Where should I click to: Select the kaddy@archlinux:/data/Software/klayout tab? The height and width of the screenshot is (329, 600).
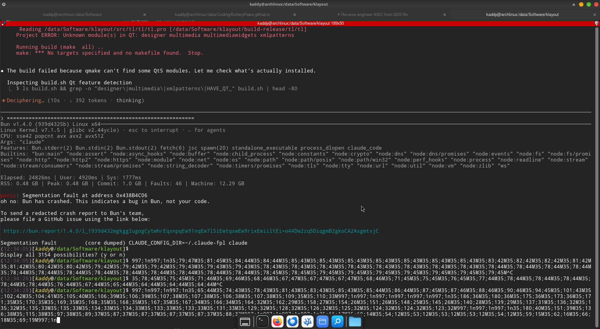522,15
